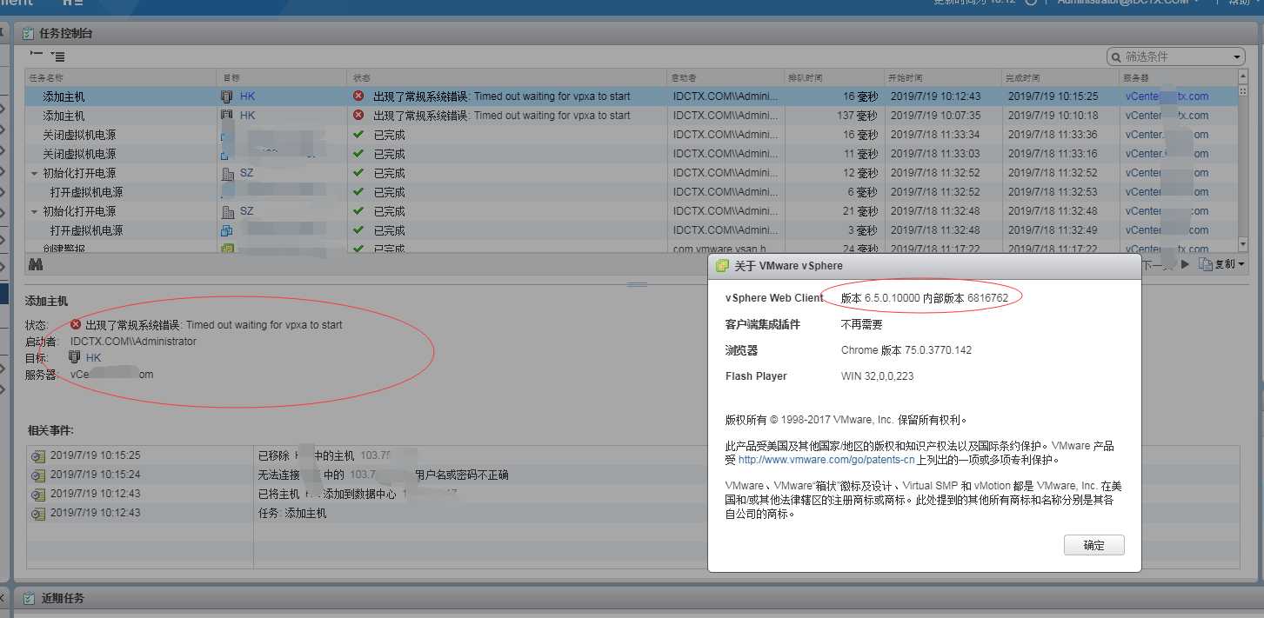1264x618 pixels.
Task: Click the 近期任务 panel title
Action: pyautogui.click(x=62, y=600)
